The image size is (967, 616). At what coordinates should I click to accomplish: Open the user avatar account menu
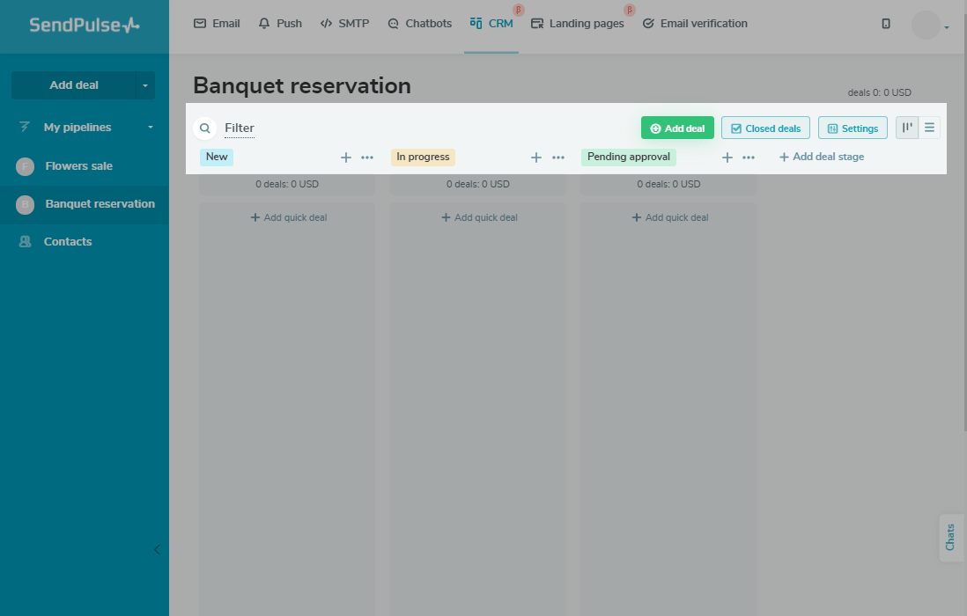(930, 26)
